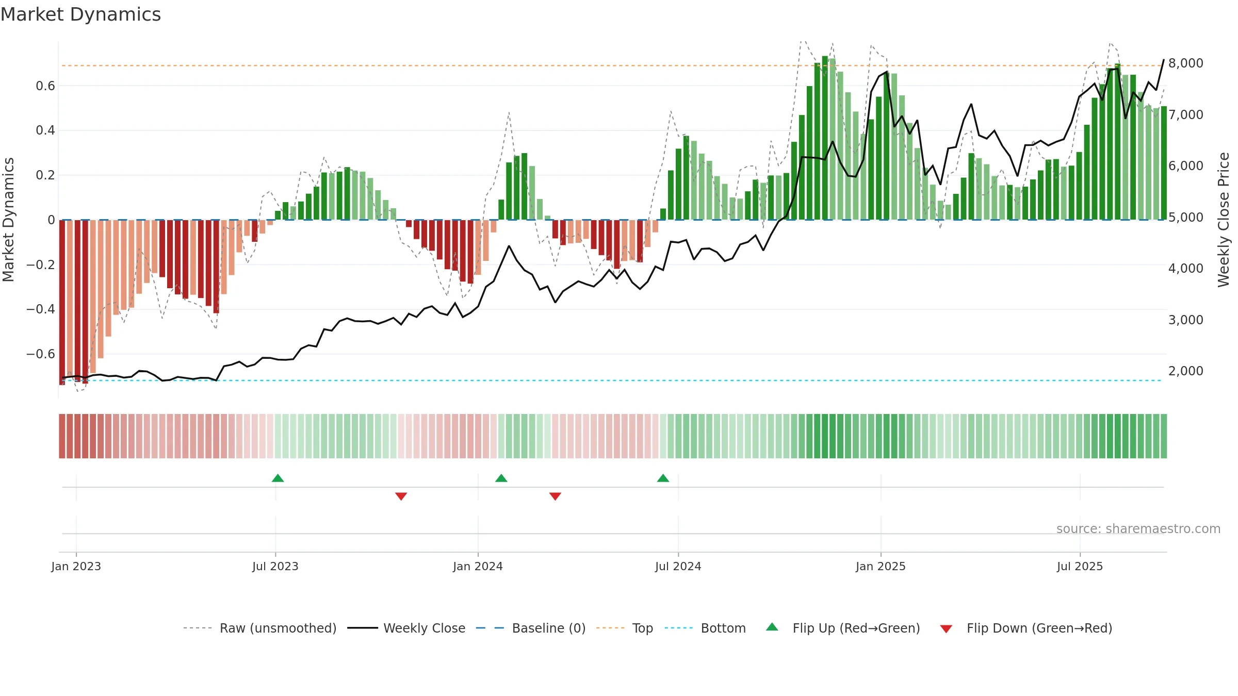The width and height of the screenshot is (1238, 696).
Task: Toggle the Raw (unsmoothed) legend entry
Action: (259, 628)
